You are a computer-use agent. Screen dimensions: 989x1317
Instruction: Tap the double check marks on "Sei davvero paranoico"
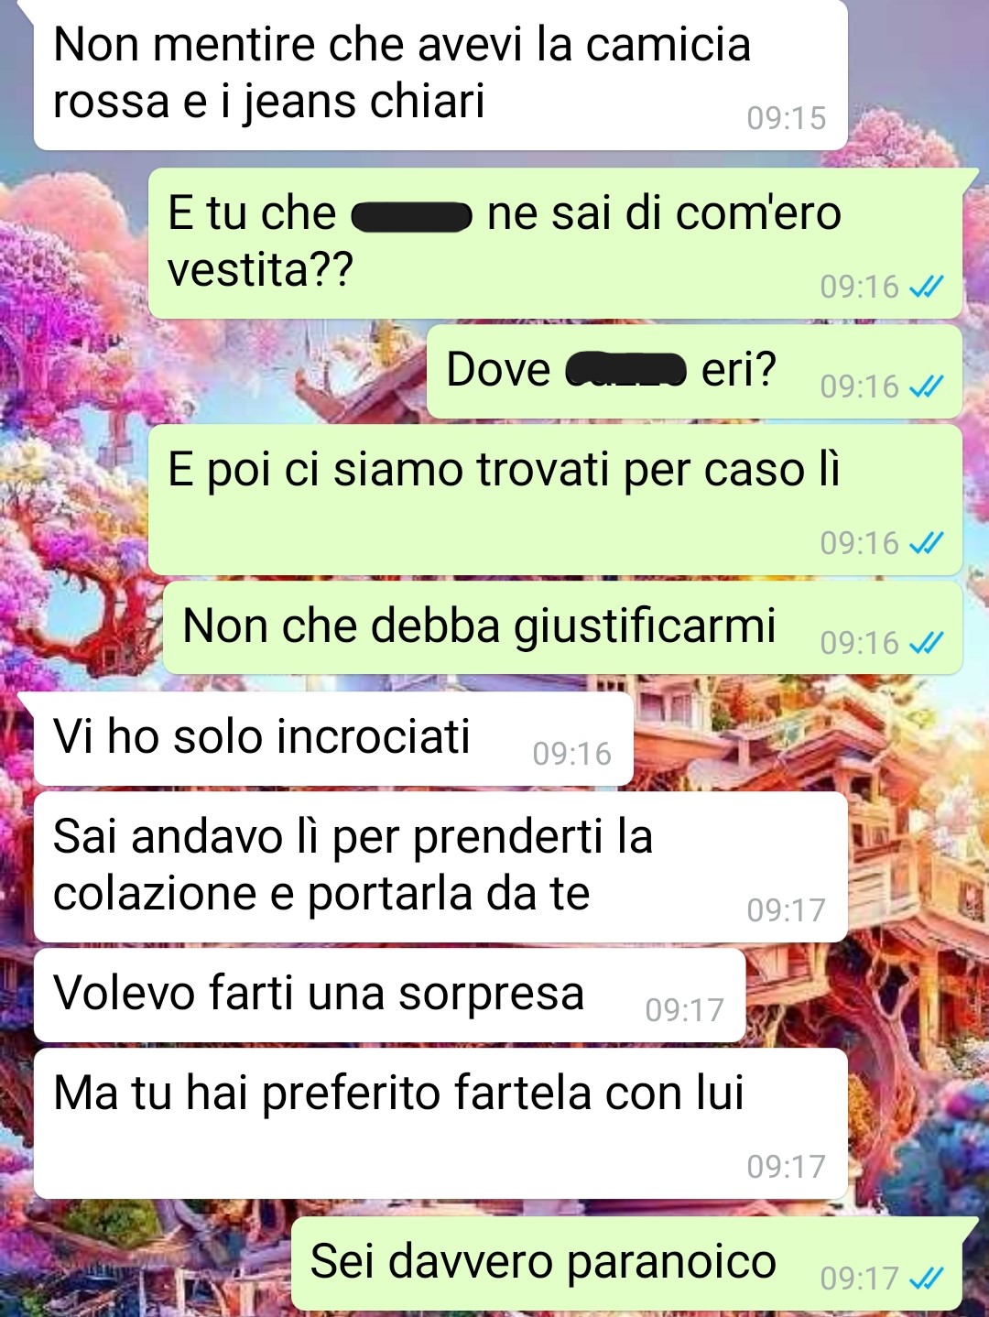point(926,1278)
